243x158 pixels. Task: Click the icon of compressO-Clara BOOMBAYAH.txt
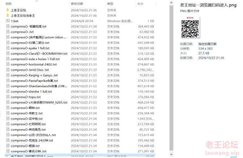click(x=8, y=53)
